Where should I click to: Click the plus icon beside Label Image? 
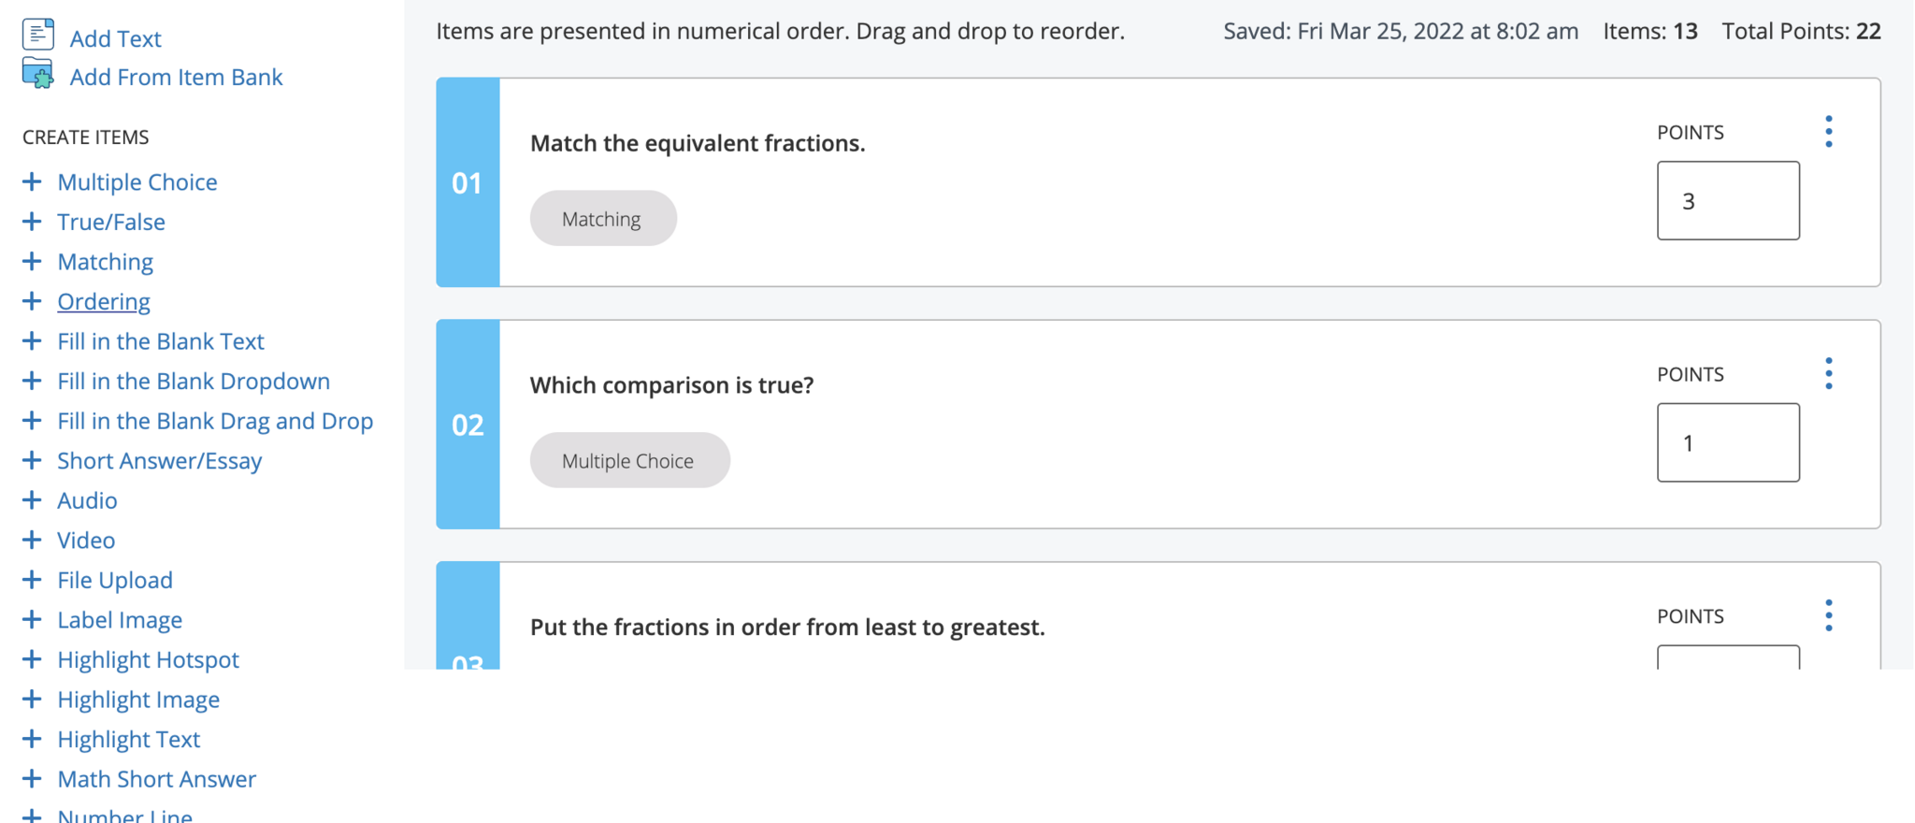tap(32, 620)
